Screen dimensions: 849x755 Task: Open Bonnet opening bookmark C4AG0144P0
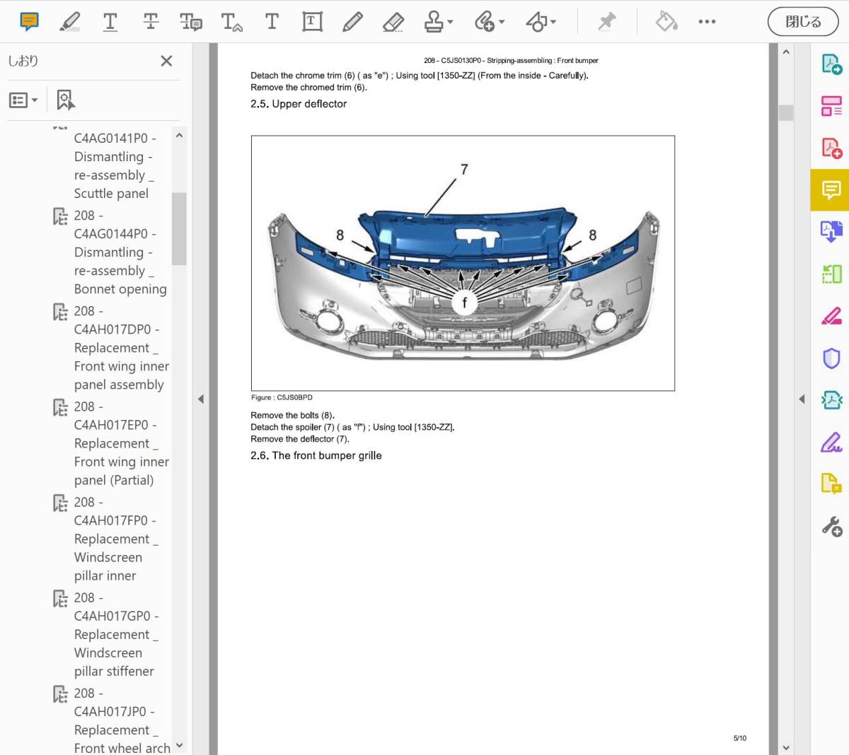(x=120, y=252)
